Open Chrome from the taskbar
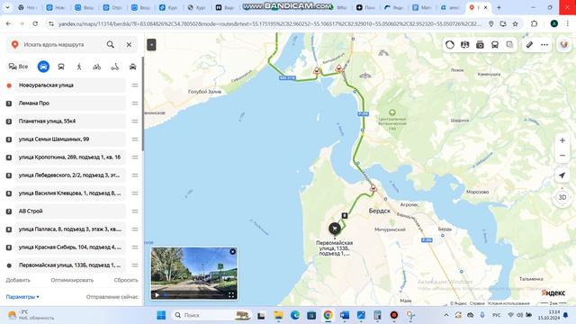Image resolution: width=576 pixels, height=324 pixels. point(328,315)
